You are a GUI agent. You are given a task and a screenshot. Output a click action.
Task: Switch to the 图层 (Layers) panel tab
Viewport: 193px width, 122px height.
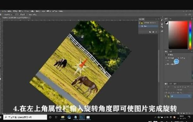pyautogui.click(x=166, y=84)
